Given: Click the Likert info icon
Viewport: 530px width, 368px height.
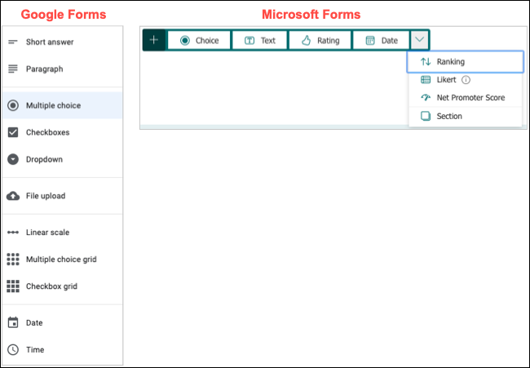Looking at the screenshot, I should (x=466, y=80).
